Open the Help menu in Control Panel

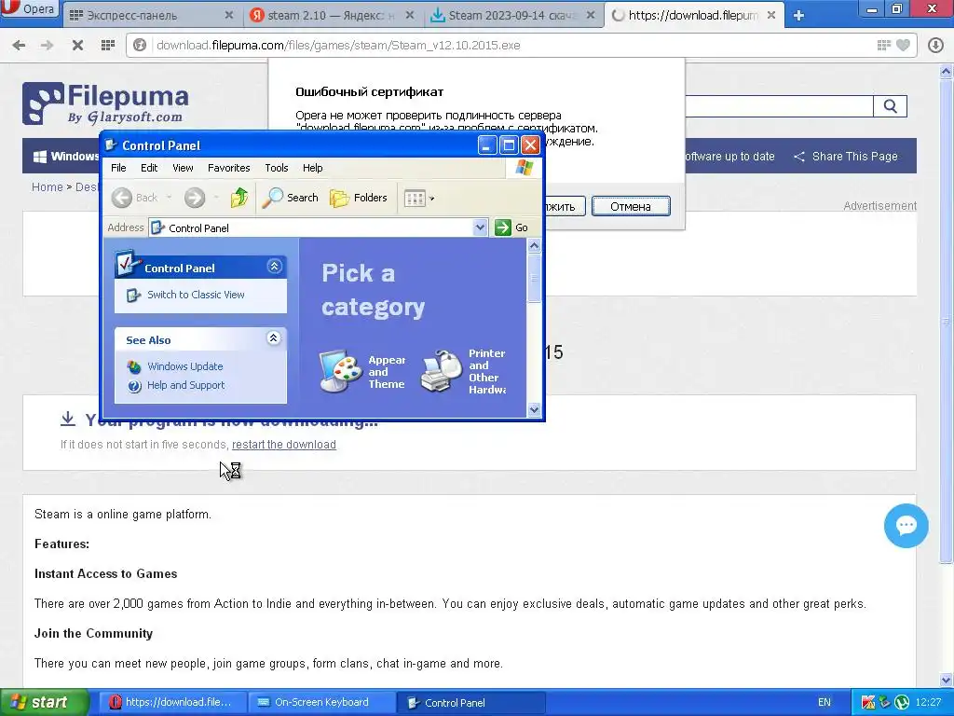coord(313,168)
